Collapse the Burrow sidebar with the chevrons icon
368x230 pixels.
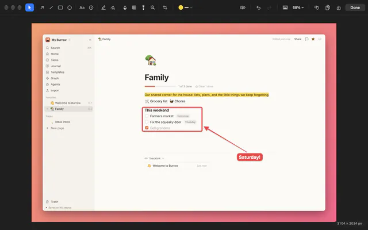pos(90,40)
